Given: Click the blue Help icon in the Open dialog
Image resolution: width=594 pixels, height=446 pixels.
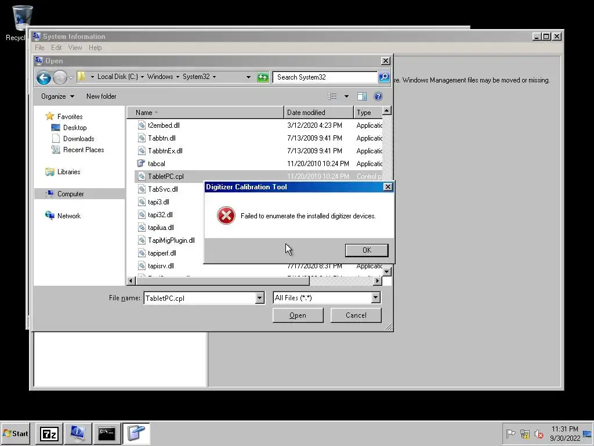Looking at the screenshot, I should [x=378, y=96].
